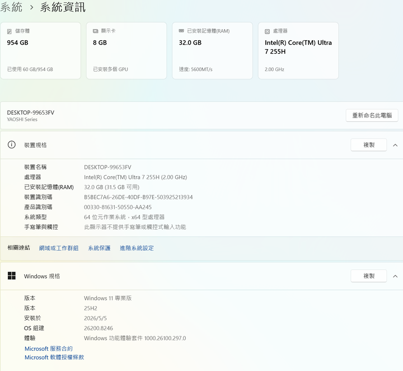
Task: Open 網域或工作群組 link
Action: click(59, 248)
